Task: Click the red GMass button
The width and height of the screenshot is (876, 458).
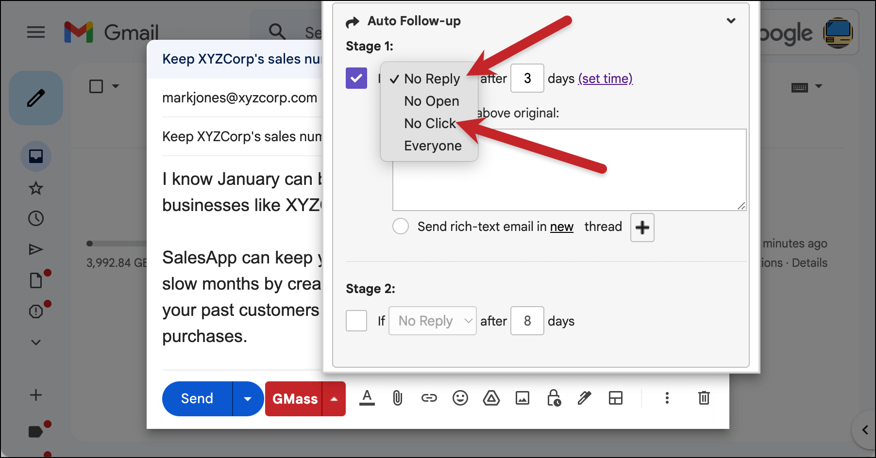Action: (294, 399)
